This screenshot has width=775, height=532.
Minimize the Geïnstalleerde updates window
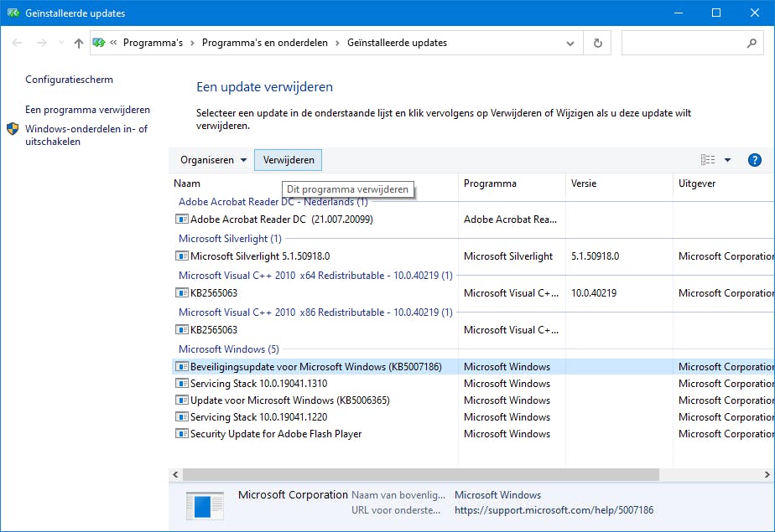[x=678, y=13]
